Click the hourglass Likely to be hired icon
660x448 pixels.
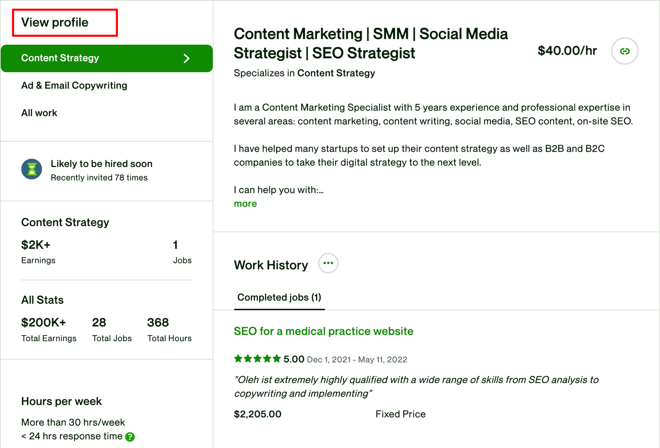tap(32, 169)
